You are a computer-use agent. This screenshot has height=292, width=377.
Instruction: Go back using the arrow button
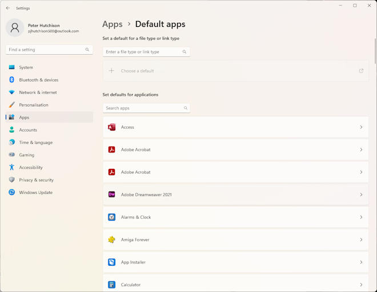click(8, 8)
